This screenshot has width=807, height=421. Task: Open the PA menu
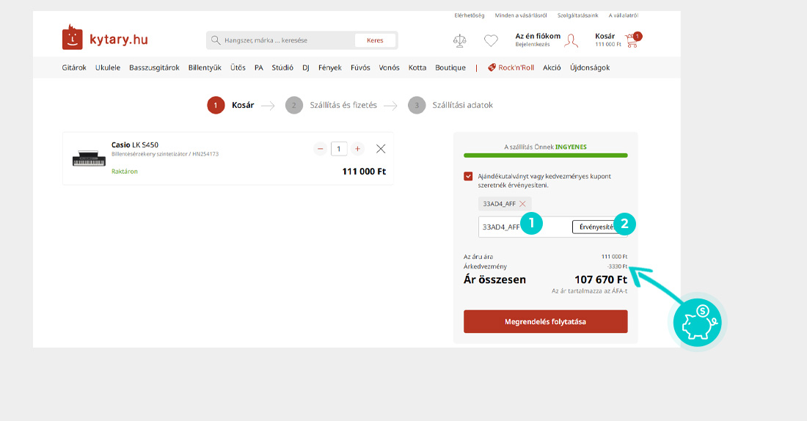point(259,67)
